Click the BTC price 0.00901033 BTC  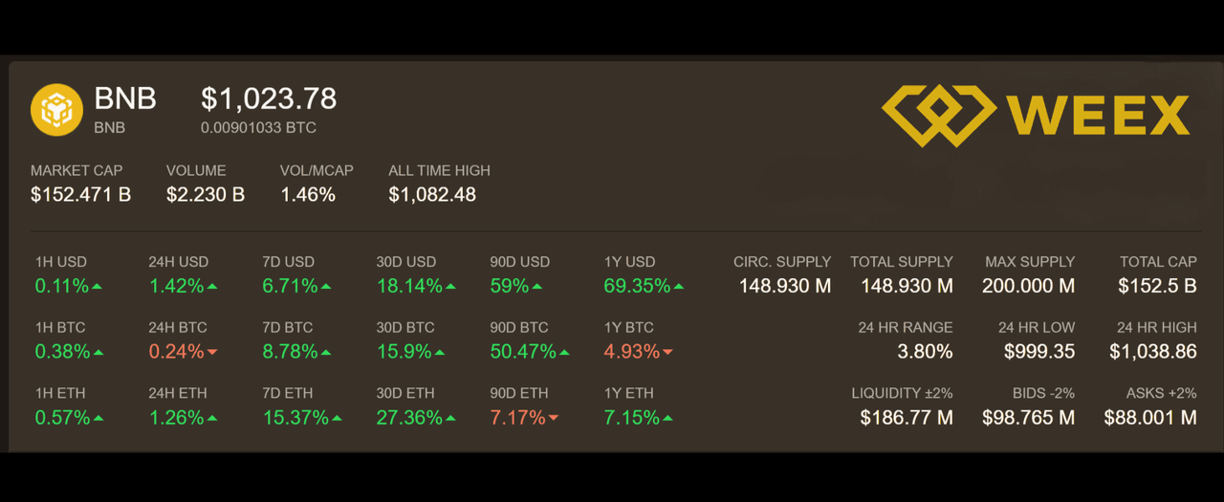click(x=258, y=127)
